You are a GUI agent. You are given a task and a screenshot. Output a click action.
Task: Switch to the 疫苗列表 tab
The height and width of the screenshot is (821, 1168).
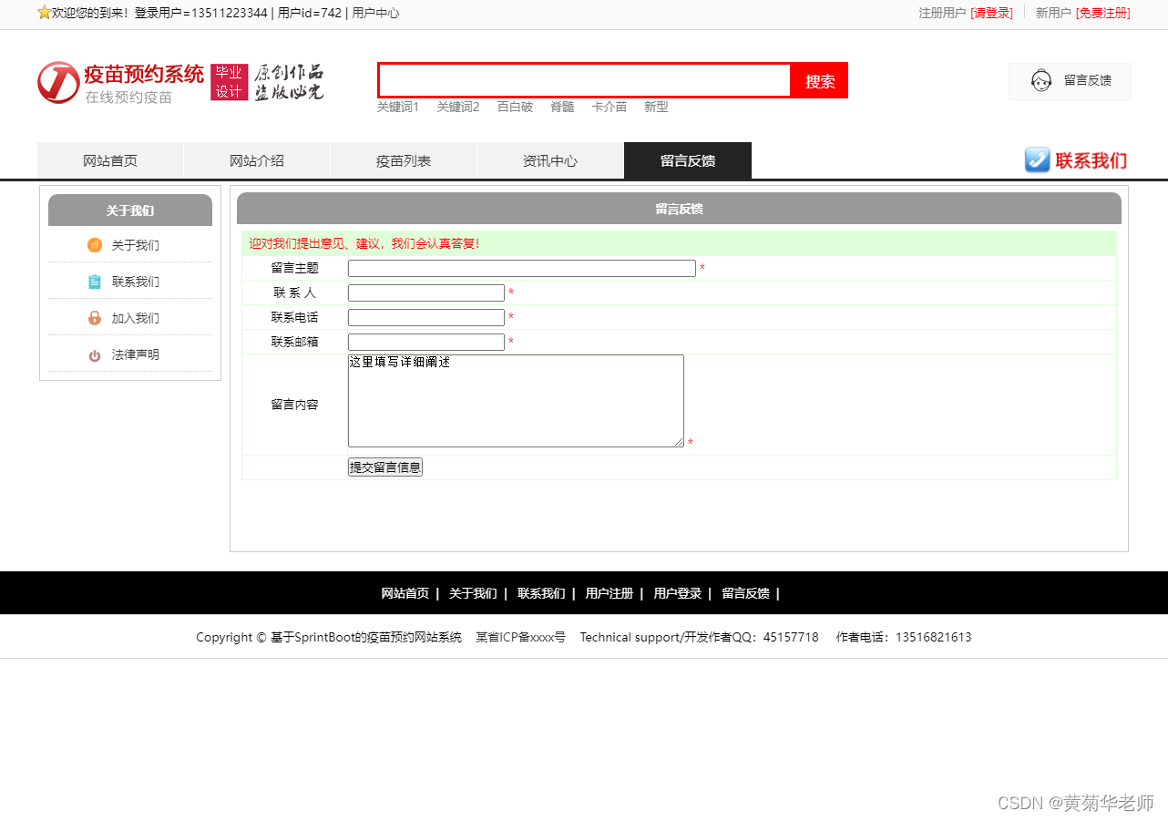[x=404, y=160]
